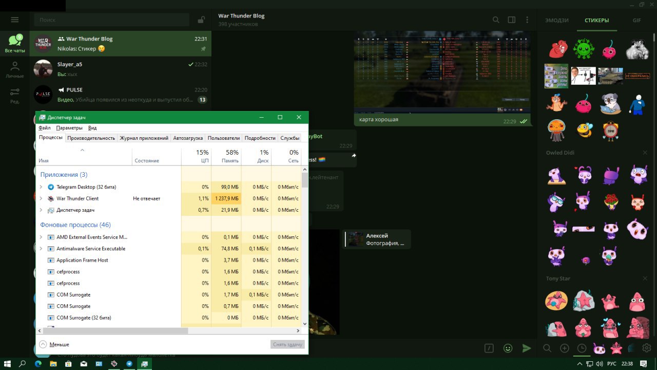Viewport: 657px width, 370px height.
Task: Open the emoji smiley picker icon
Action: point(508,348)
